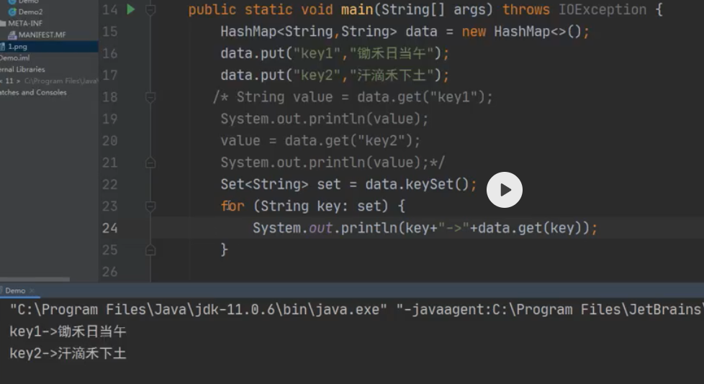Click line number 16 in gutter
Viewport: 704px width, 384px height.
tap(109, 53)
